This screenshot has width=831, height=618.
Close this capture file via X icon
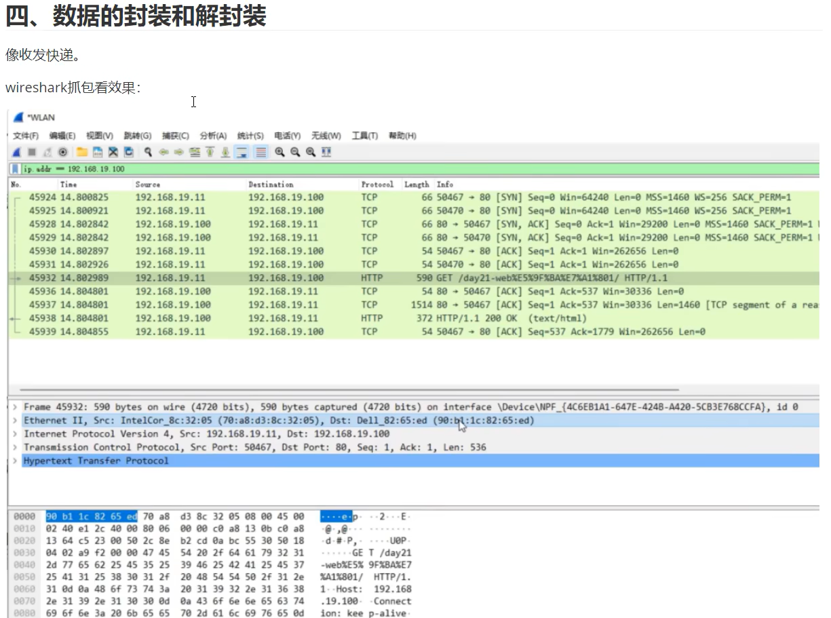click(113, 153)
